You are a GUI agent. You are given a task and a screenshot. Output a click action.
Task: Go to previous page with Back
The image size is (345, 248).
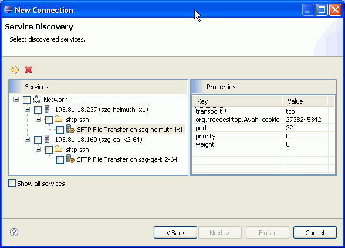(175, 233)
